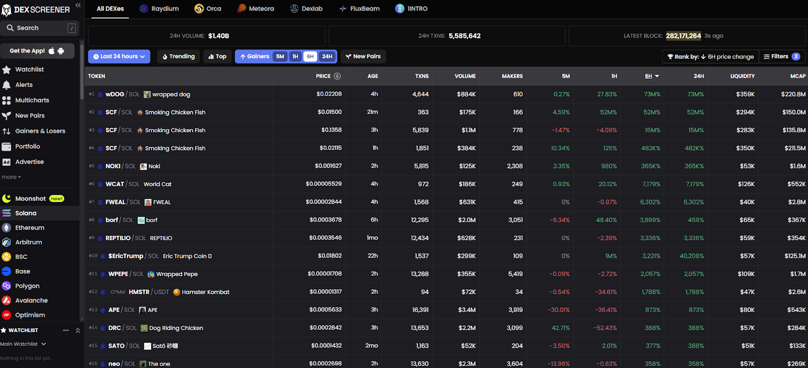Click the New Pairs sprout sidebar icon
This screenshot has width=808, height=368.
point(6,116)
